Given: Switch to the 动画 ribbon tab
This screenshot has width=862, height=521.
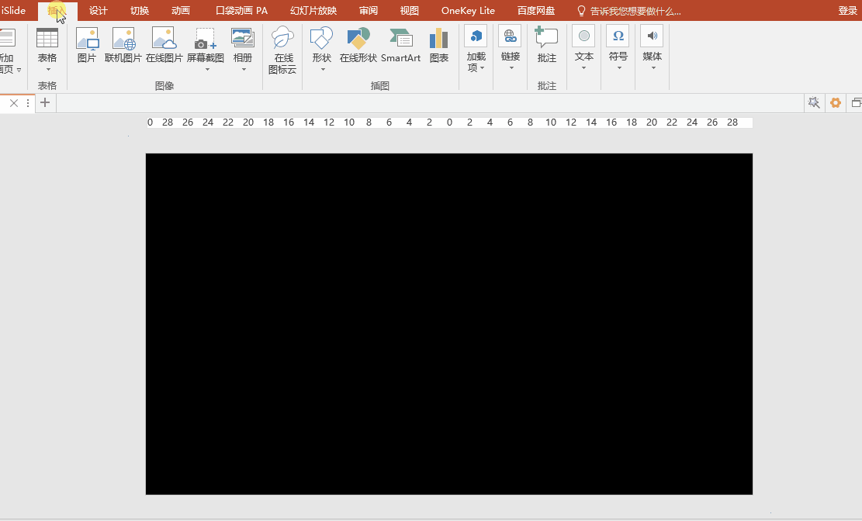Looking at the screenshot, I should click(180, 10).
